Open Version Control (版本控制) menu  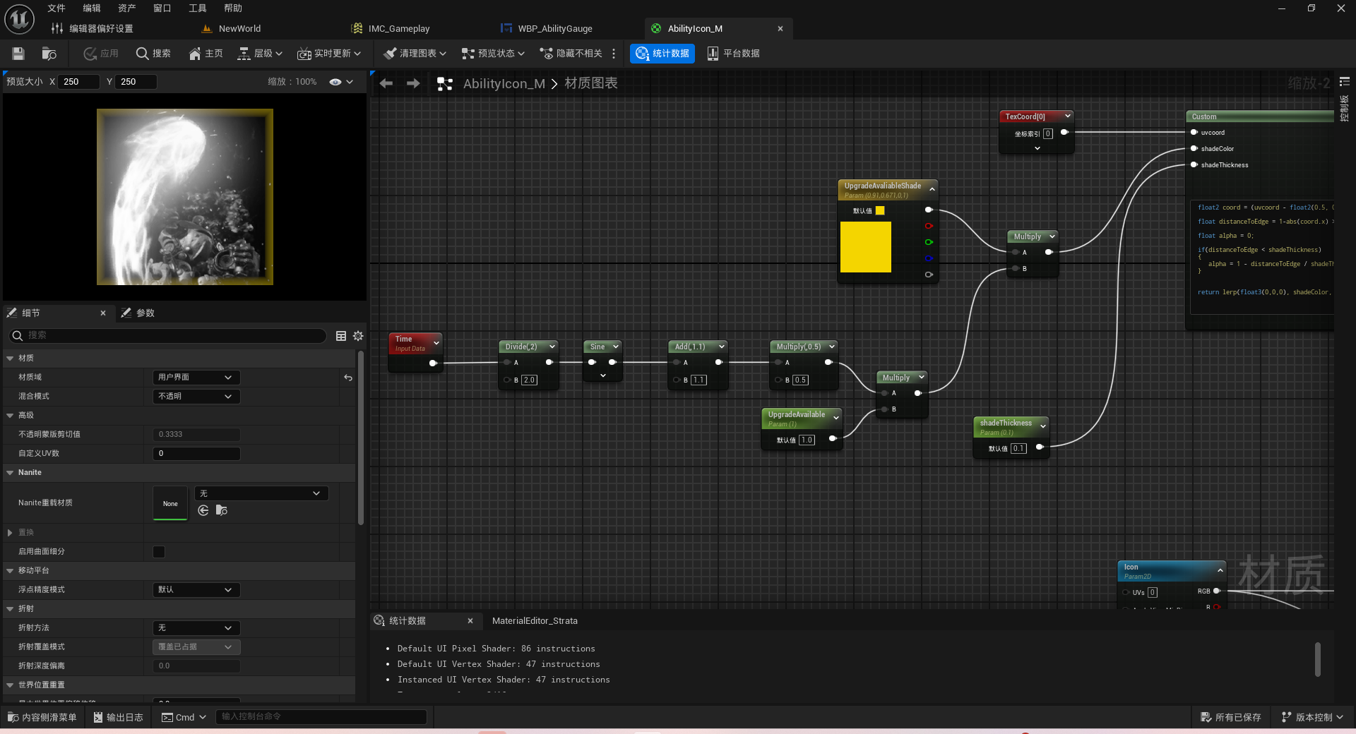(1314, 717)
